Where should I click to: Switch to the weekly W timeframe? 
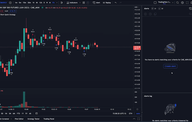pos(47,2)
